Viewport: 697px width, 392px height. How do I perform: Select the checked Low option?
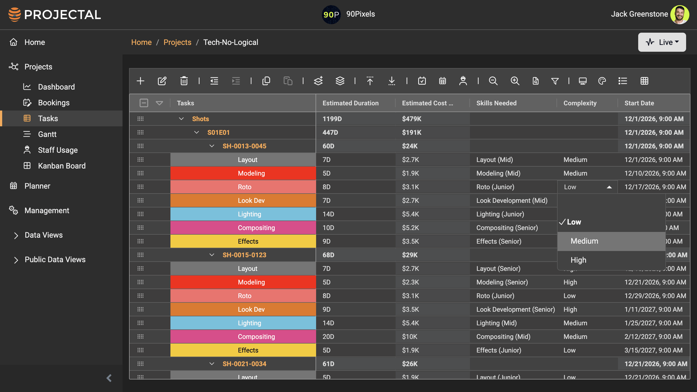pos(611,222)
